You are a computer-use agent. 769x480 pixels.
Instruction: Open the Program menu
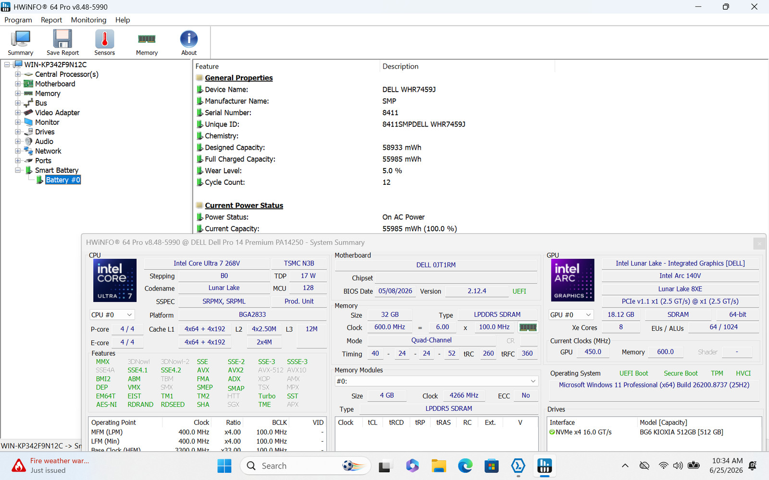click(x=18, y=20)
